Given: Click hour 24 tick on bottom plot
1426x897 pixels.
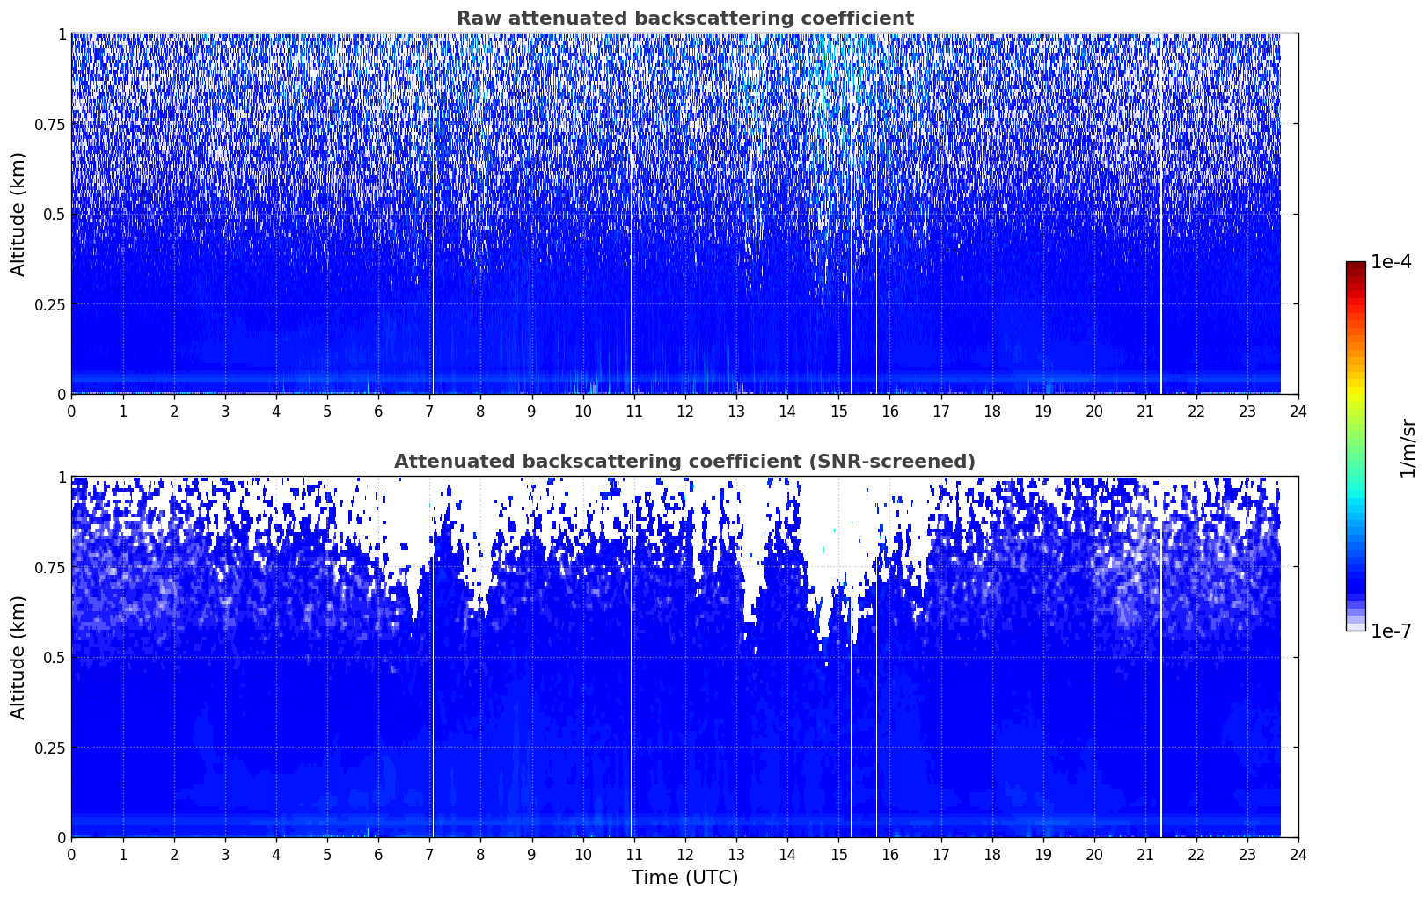Looking at the screenshot, I should [1298, 855].
